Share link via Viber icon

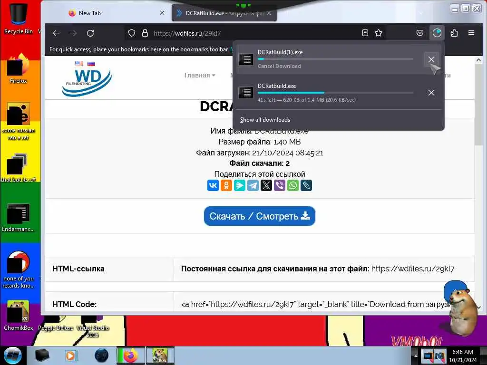click(280, 186)
